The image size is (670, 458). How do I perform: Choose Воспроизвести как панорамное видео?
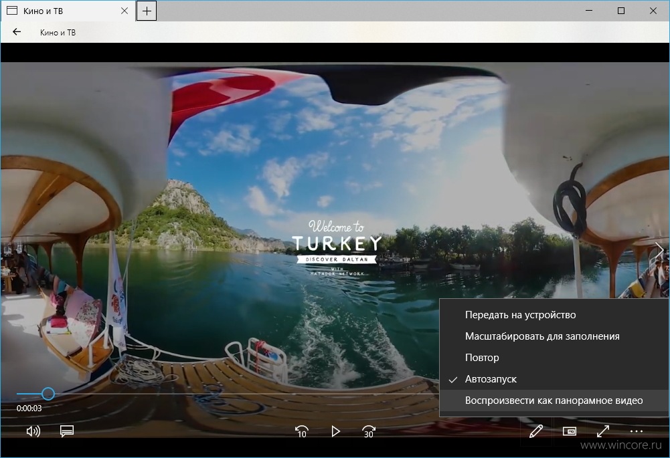[x=554, y=400]
